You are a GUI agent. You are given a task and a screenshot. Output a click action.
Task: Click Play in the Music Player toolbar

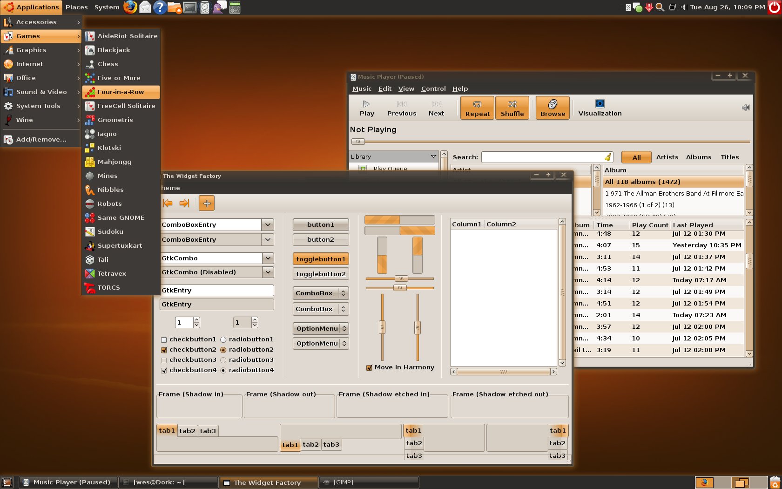367,108
